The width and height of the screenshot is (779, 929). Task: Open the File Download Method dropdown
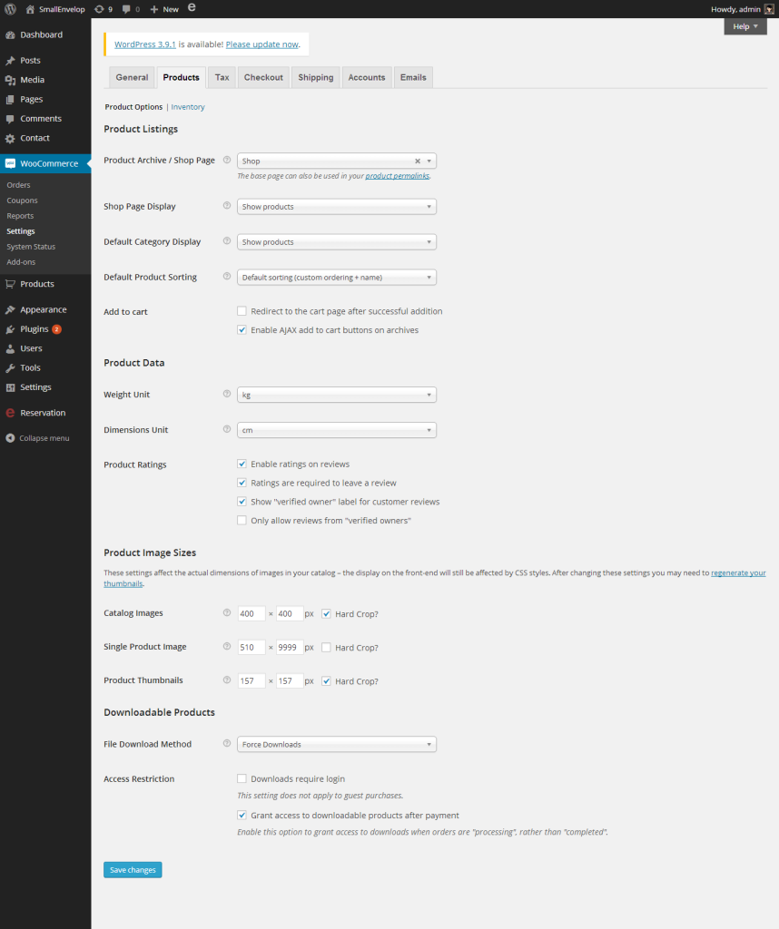(x=337, y=745)
